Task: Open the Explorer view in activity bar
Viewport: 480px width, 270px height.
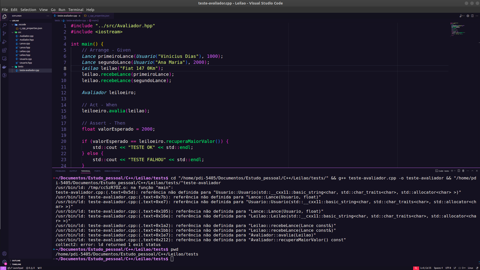Action: coord(4,17)
